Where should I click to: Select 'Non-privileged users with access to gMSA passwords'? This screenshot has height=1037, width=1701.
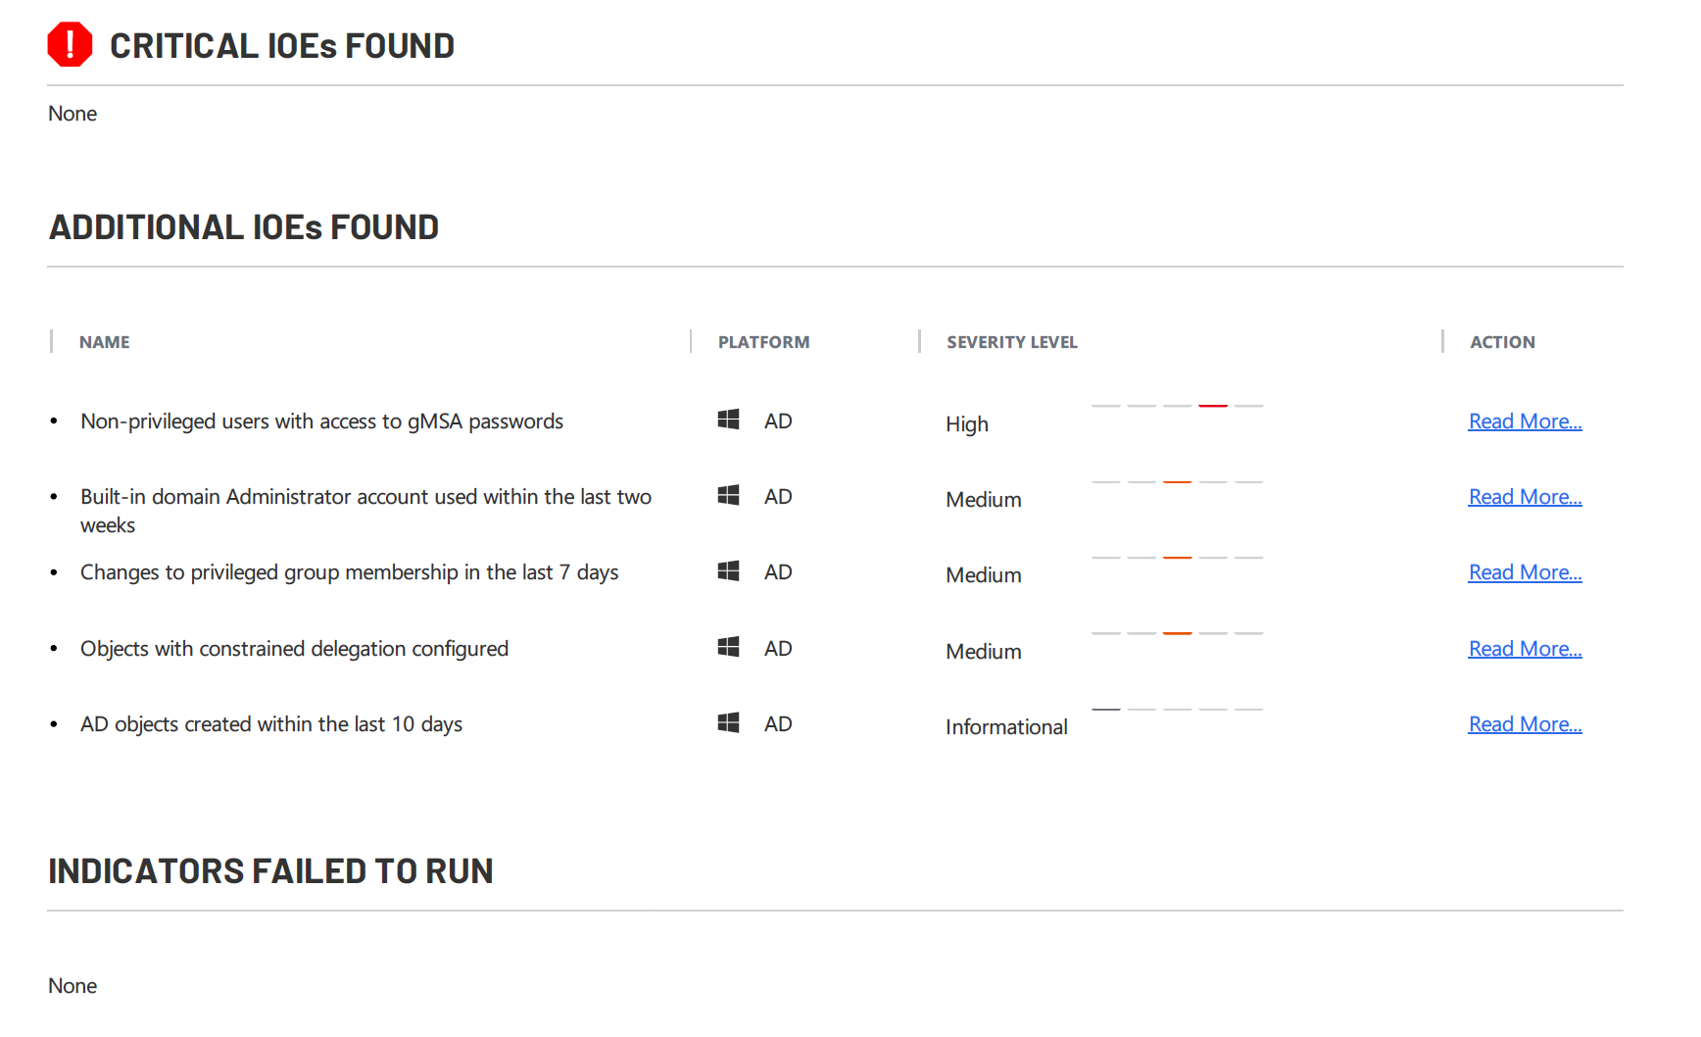point(321,421)
